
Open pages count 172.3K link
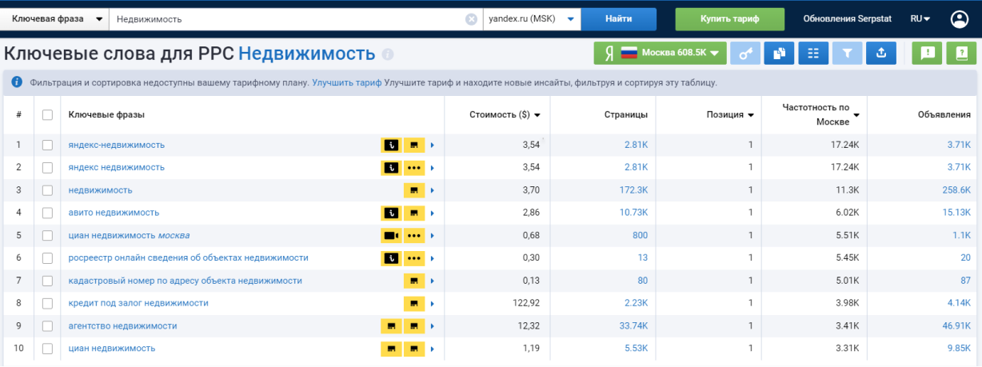click(633, 190)
